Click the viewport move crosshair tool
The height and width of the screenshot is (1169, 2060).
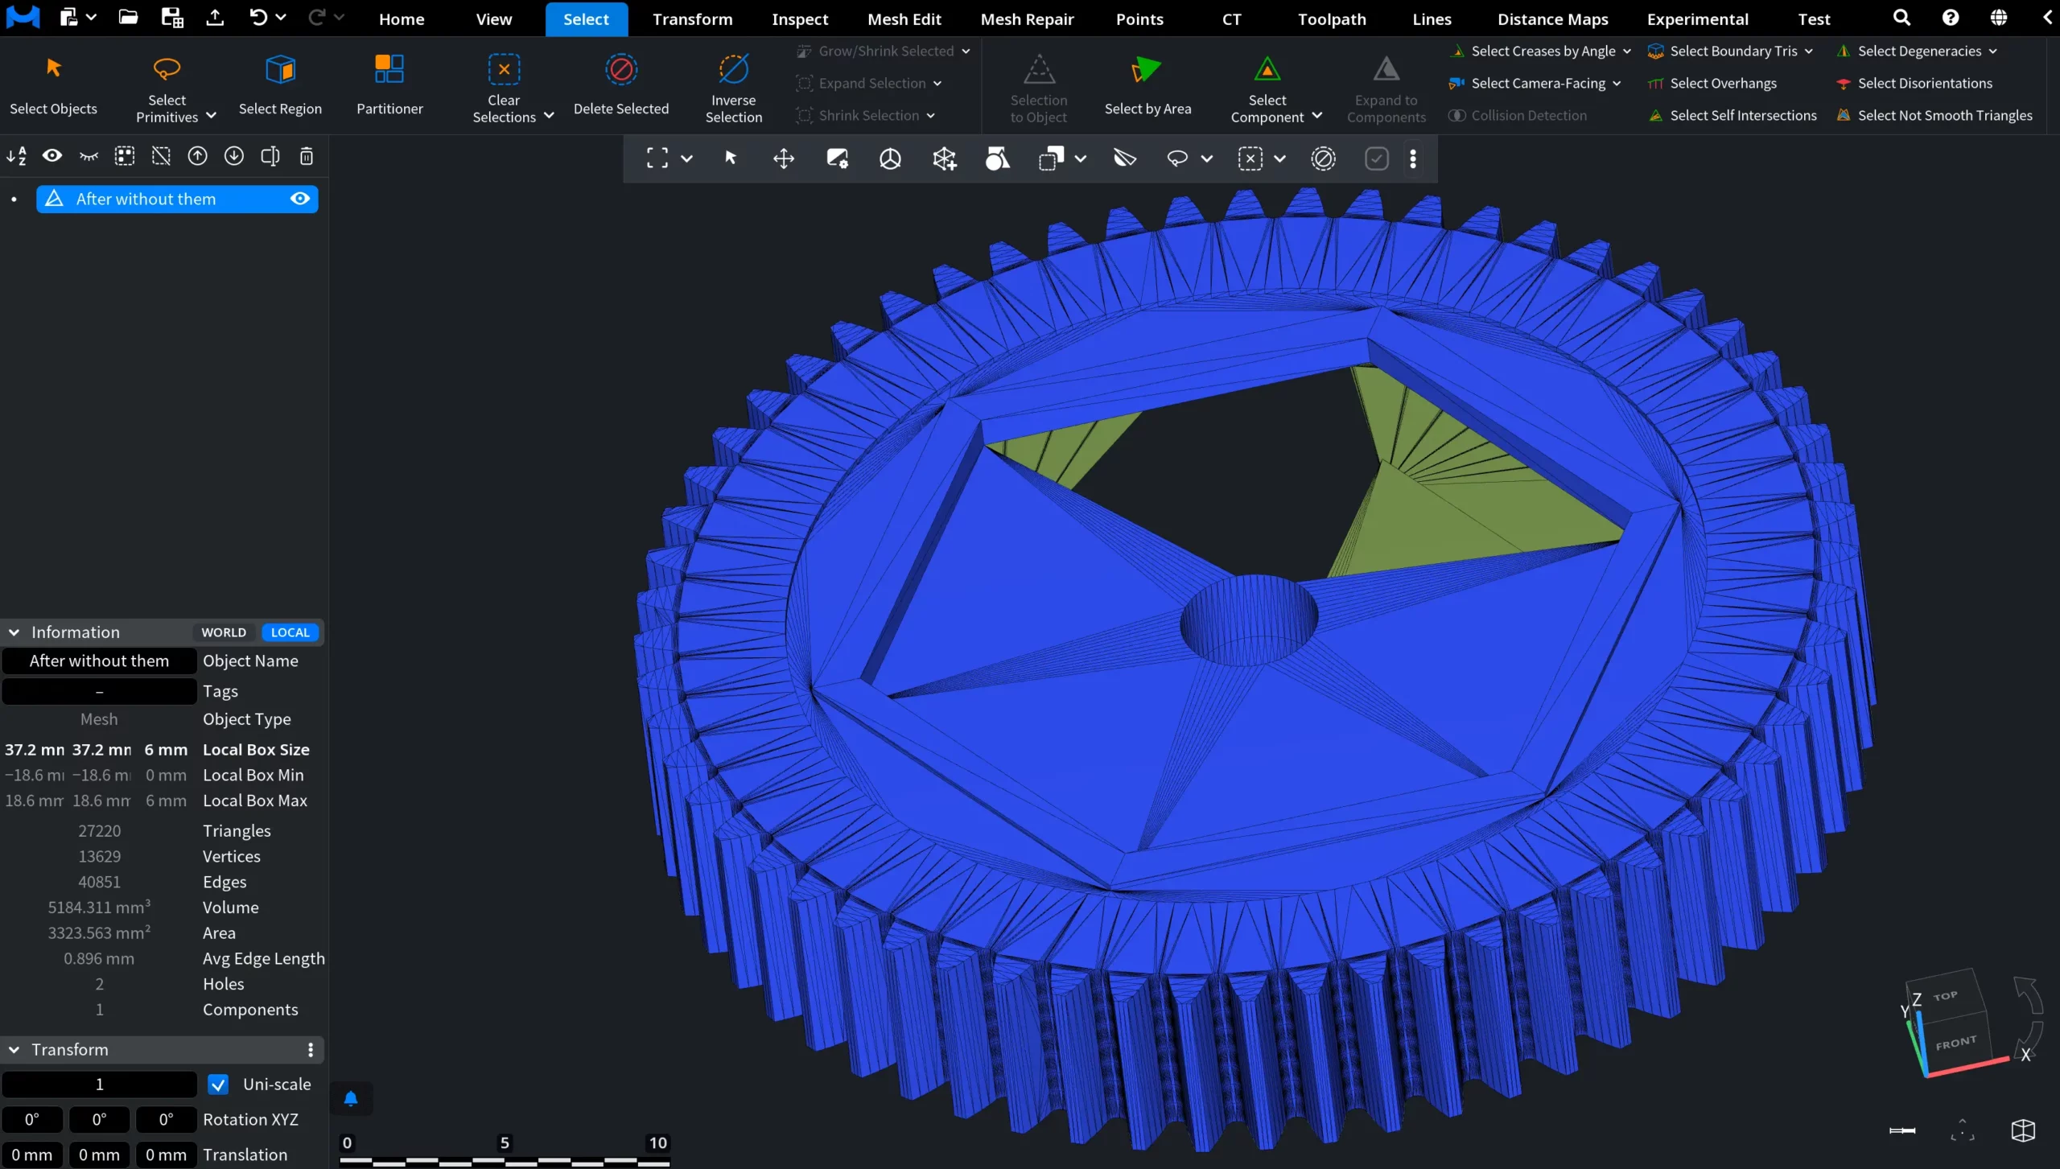784,158
